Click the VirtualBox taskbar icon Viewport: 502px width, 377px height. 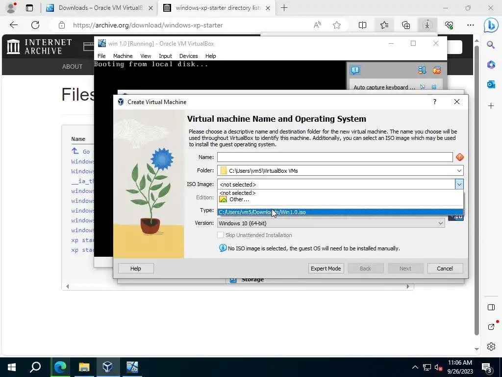[x=107, y=367]
